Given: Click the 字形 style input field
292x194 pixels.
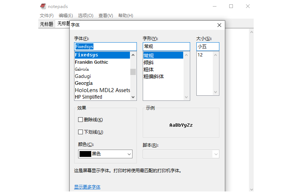Looking at the screenshot, I should (166, 47).
